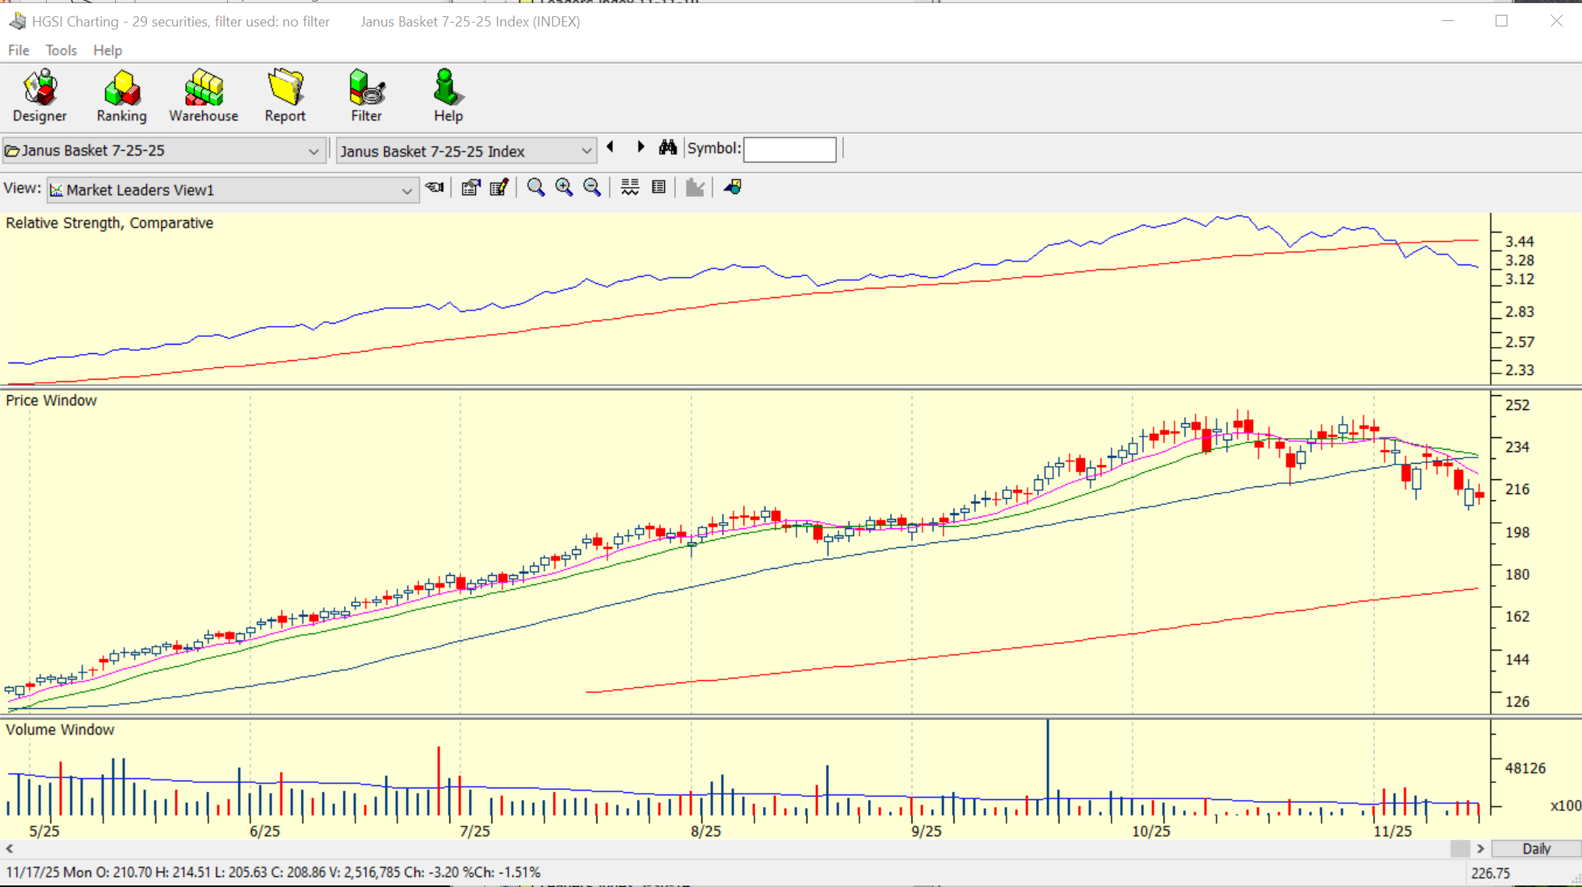Image resolution: width=1582 pixels, height=887 pixels.
Task: Expand the Janus Basket 7-25-25 group dropdown
Action: [x=313, y=151]
